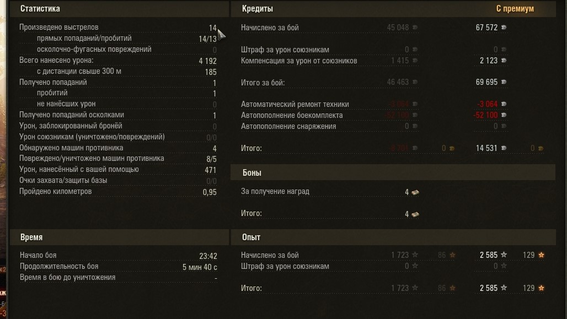Click the Статистика section header
Image resolution: width=567 pixels, height=319 pixels.
point(40,9)
